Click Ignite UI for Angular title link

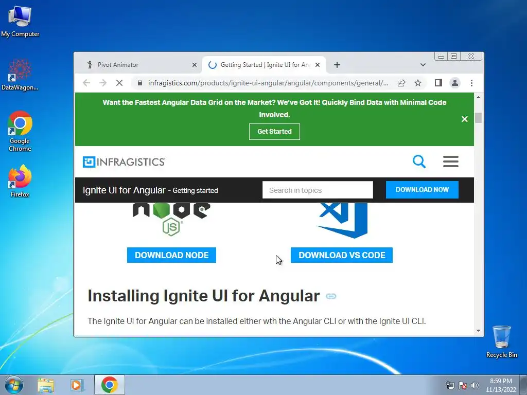coord(124,190)
